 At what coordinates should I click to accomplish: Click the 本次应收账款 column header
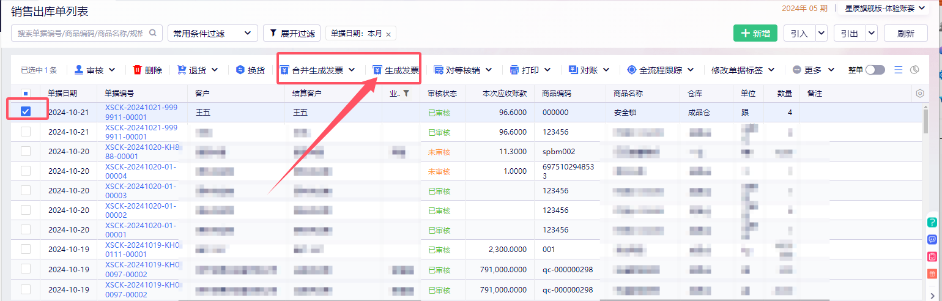click(505, 93)
